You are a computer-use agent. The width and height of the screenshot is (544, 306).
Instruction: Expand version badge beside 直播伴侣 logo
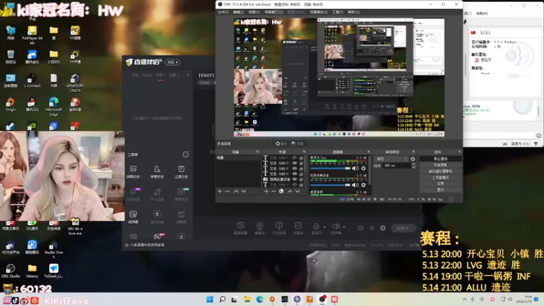pyautogui.click(x=173, y=62)
